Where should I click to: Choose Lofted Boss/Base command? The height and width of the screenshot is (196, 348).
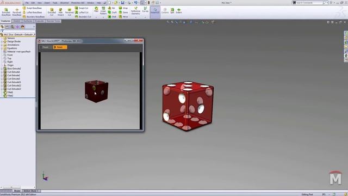coord(33,13)
